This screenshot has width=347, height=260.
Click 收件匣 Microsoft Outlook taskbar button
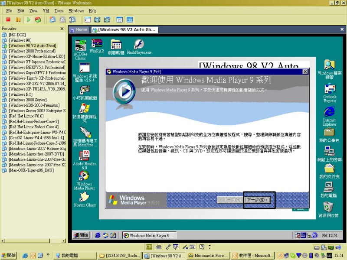pos(253,255)
